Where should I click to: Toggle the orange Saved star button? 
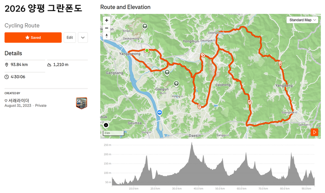point(33,38)
